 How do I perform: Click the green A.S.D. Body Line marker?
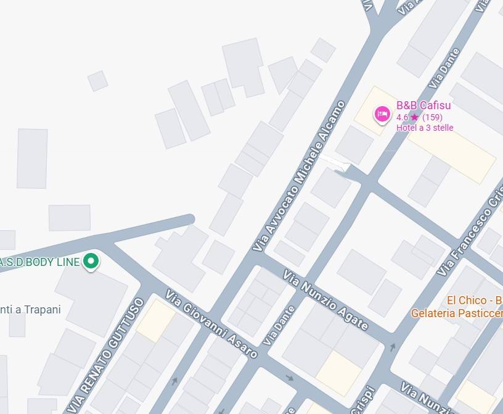click(91, 262)
